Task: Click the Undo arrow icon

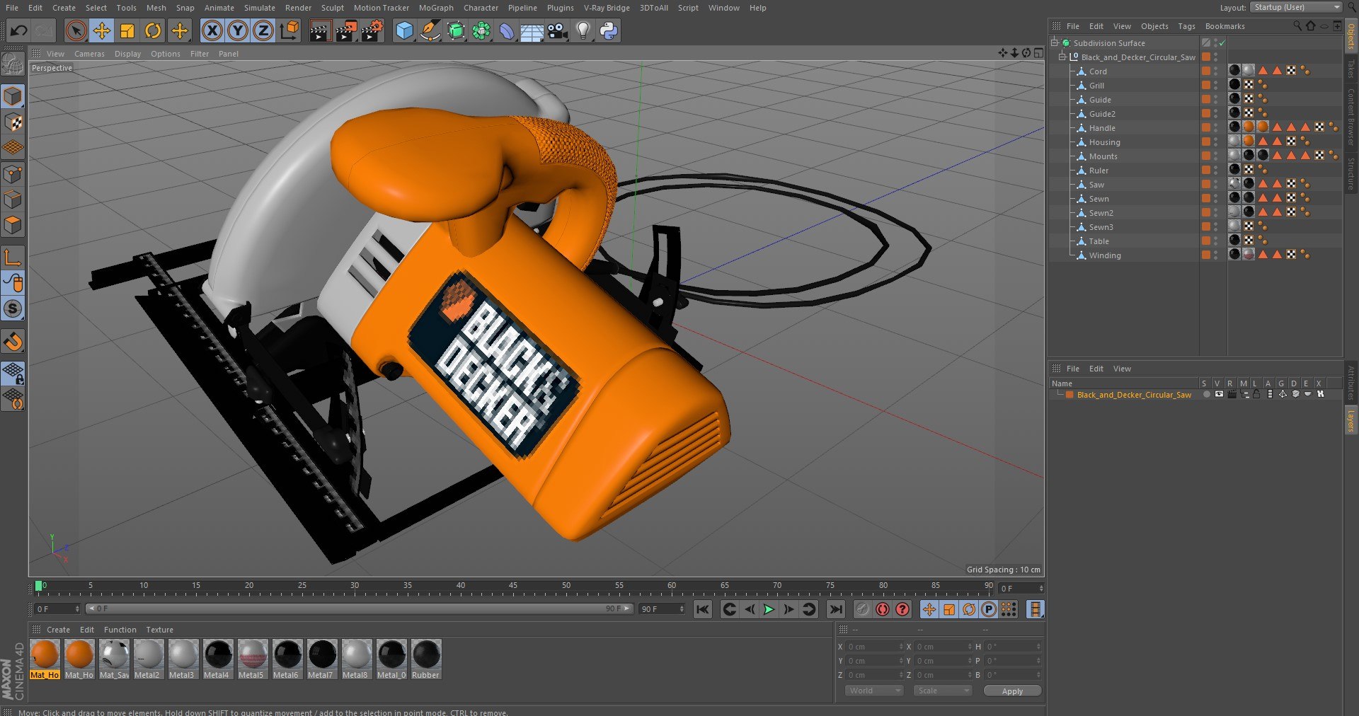Action: tap(19, 30)
